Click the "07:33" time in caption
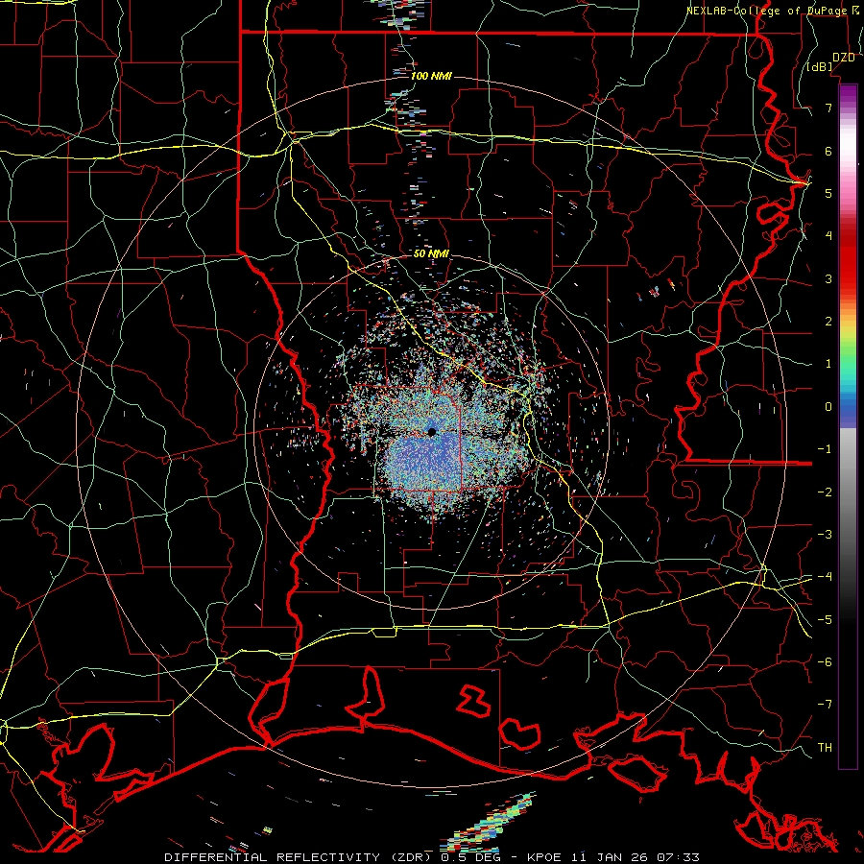This screenshot has height=864, width=864. [x=678, y=857]
